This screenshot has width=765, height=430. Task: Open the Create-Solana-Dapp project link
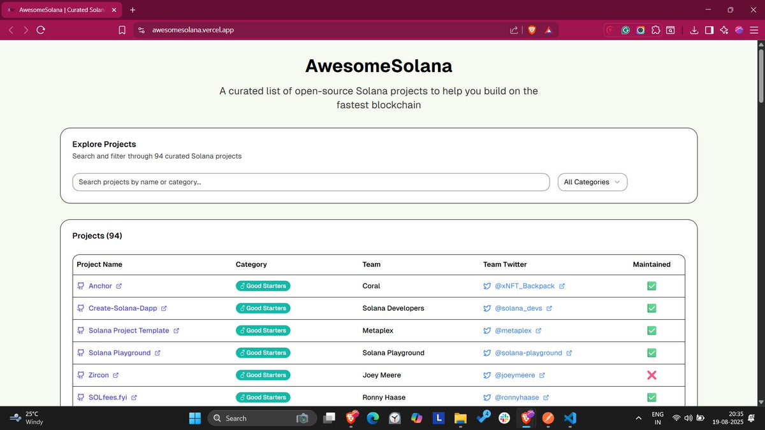pos(123,308)
